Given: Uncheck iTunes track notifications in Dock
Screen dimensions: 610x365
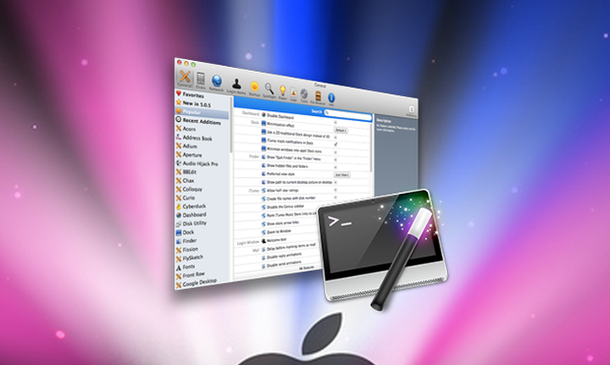Looking at the screenshot, I should point(335,144).
